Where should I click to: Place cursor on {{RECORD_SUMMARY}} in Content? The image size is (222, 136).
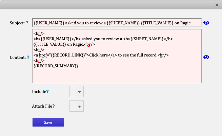click(56, 66)
